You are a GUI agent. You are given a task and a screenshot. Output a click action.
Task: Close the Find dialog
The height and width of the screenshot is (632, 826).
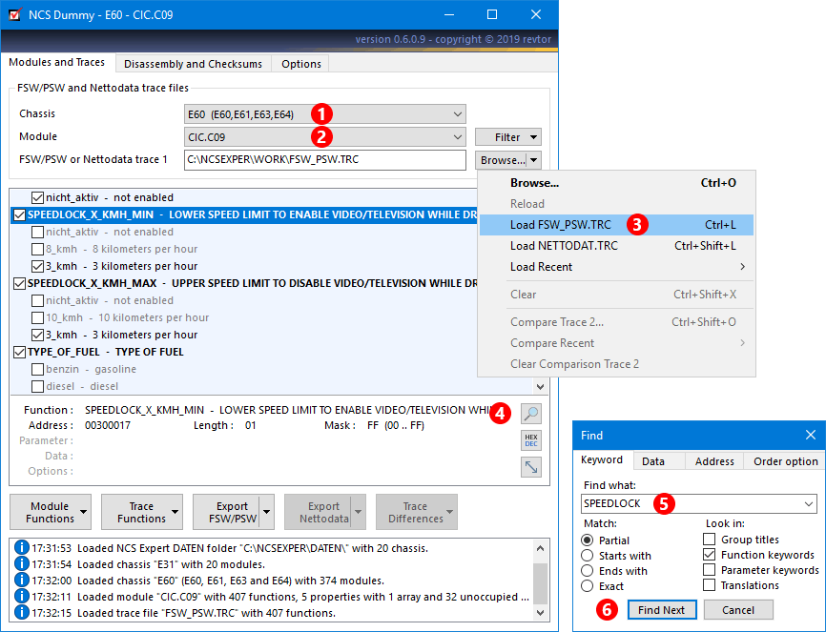pyautogui.click(x=810, y=435)
